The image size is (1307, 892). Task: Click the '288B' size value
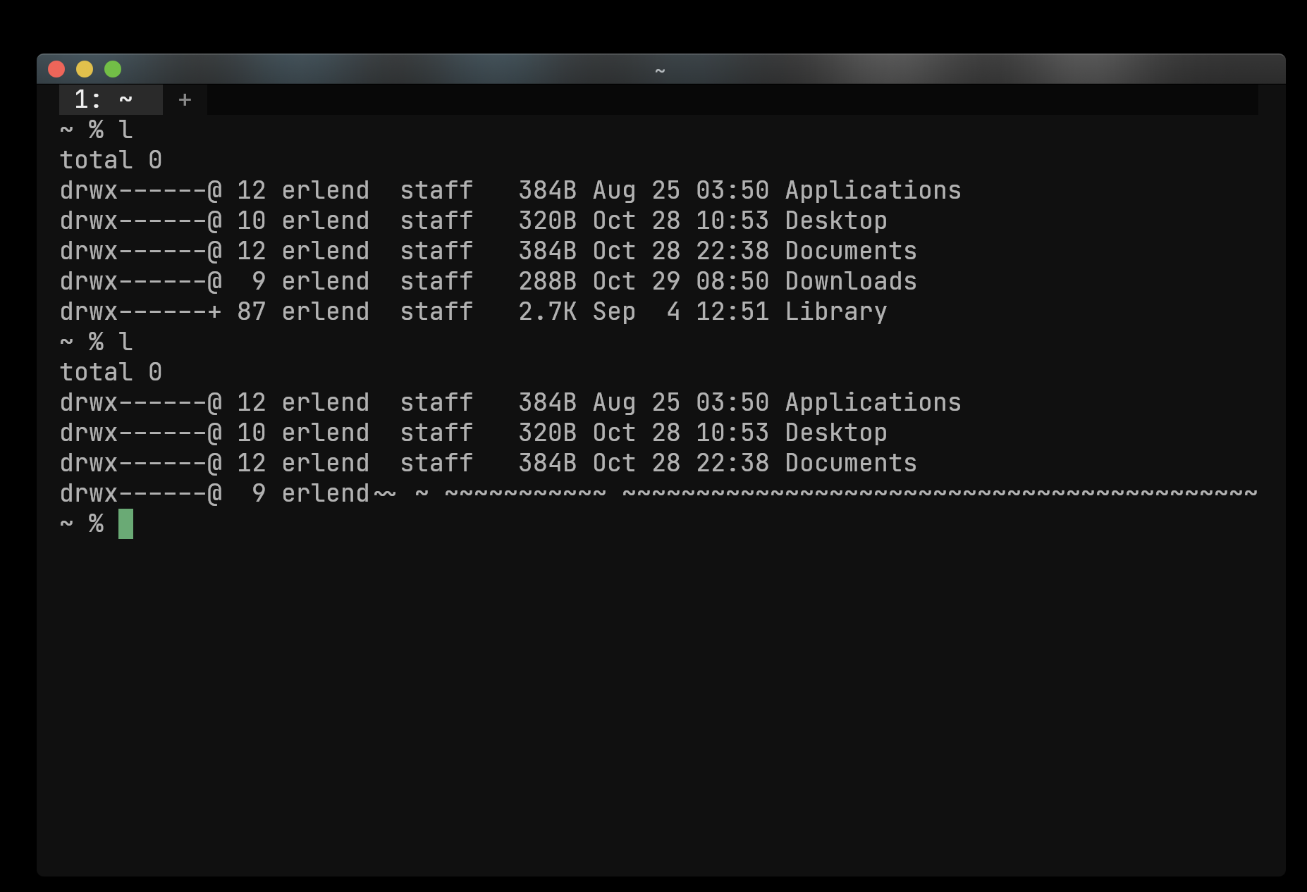point(547,281)
